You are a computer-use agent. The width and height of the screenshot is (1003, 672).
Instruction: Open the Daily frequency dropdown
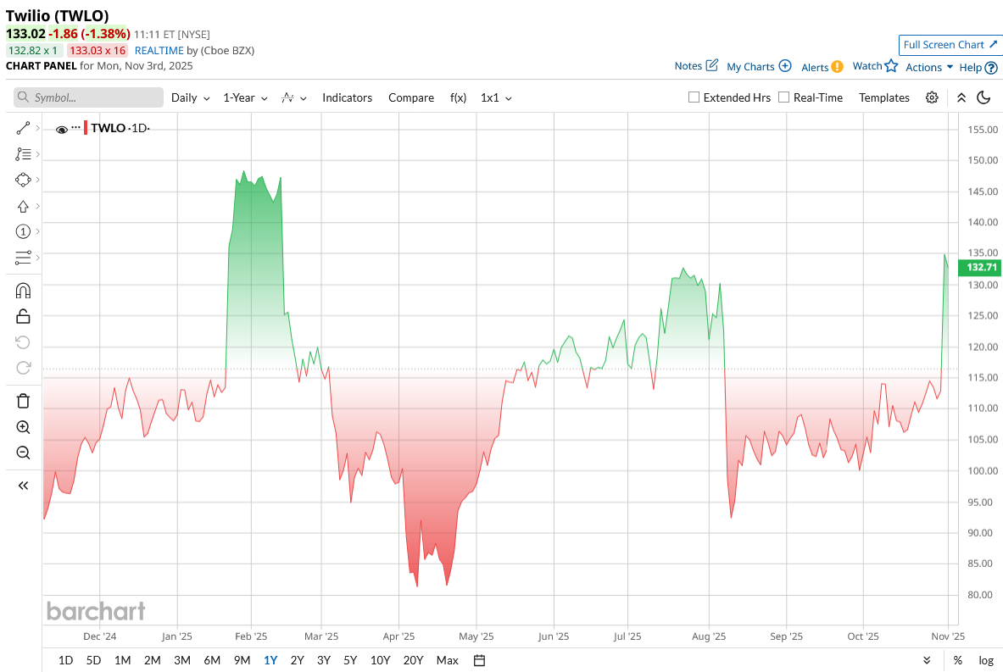[x=191, y=97]
